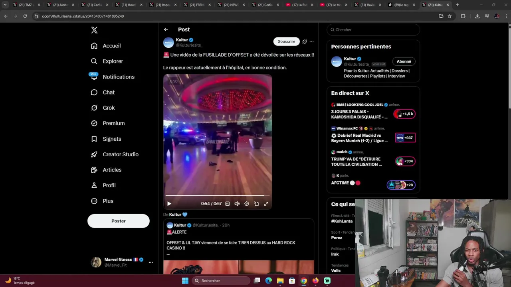Seek on the video progress bar
511x287 pixels.
click(218, 196)
